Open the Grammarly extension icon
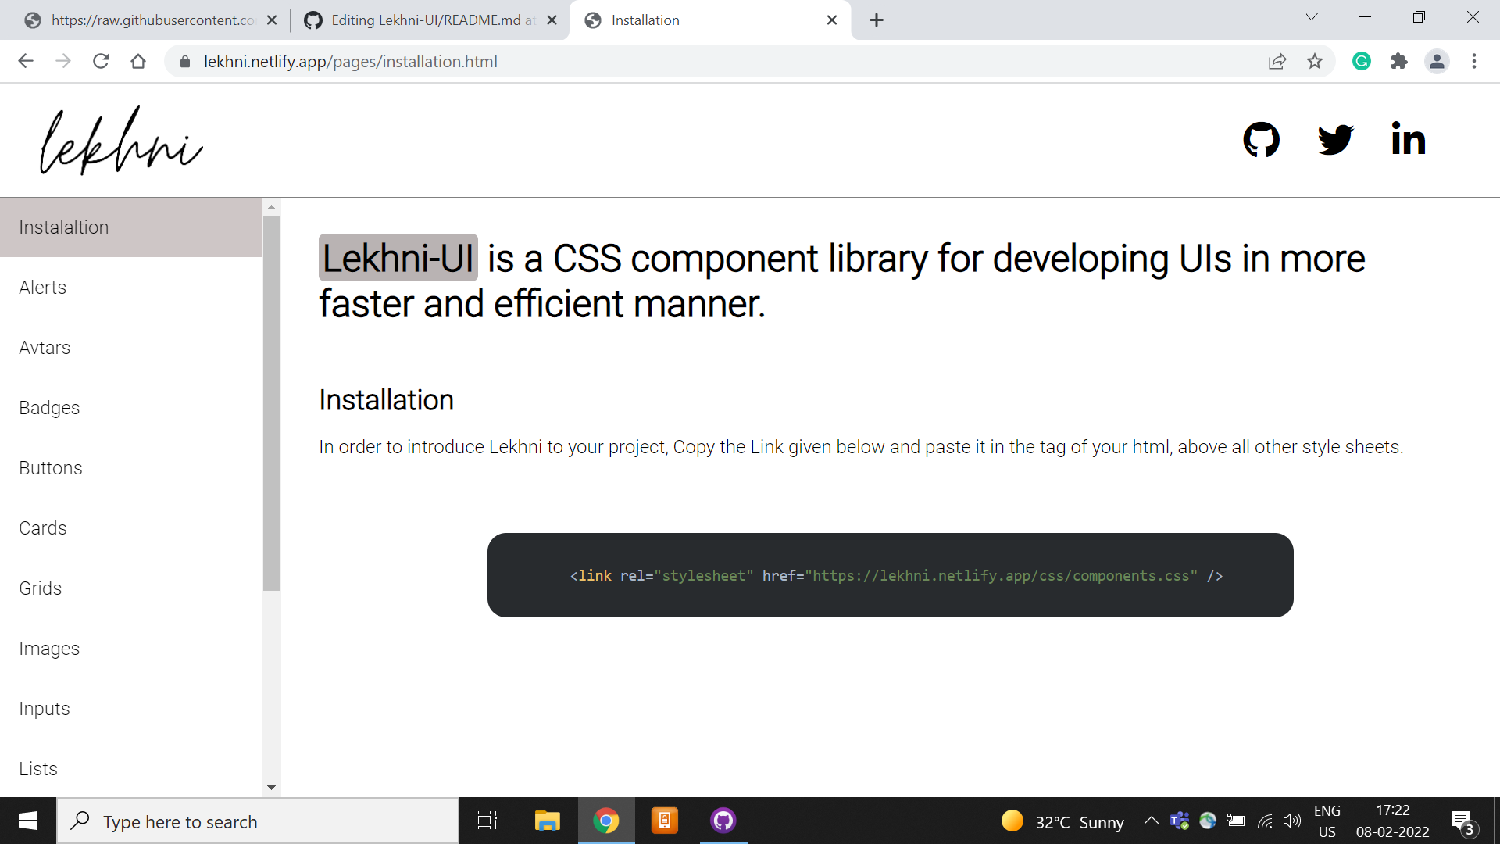This screenshot has height=844, width=1500. click(1362, 61)
